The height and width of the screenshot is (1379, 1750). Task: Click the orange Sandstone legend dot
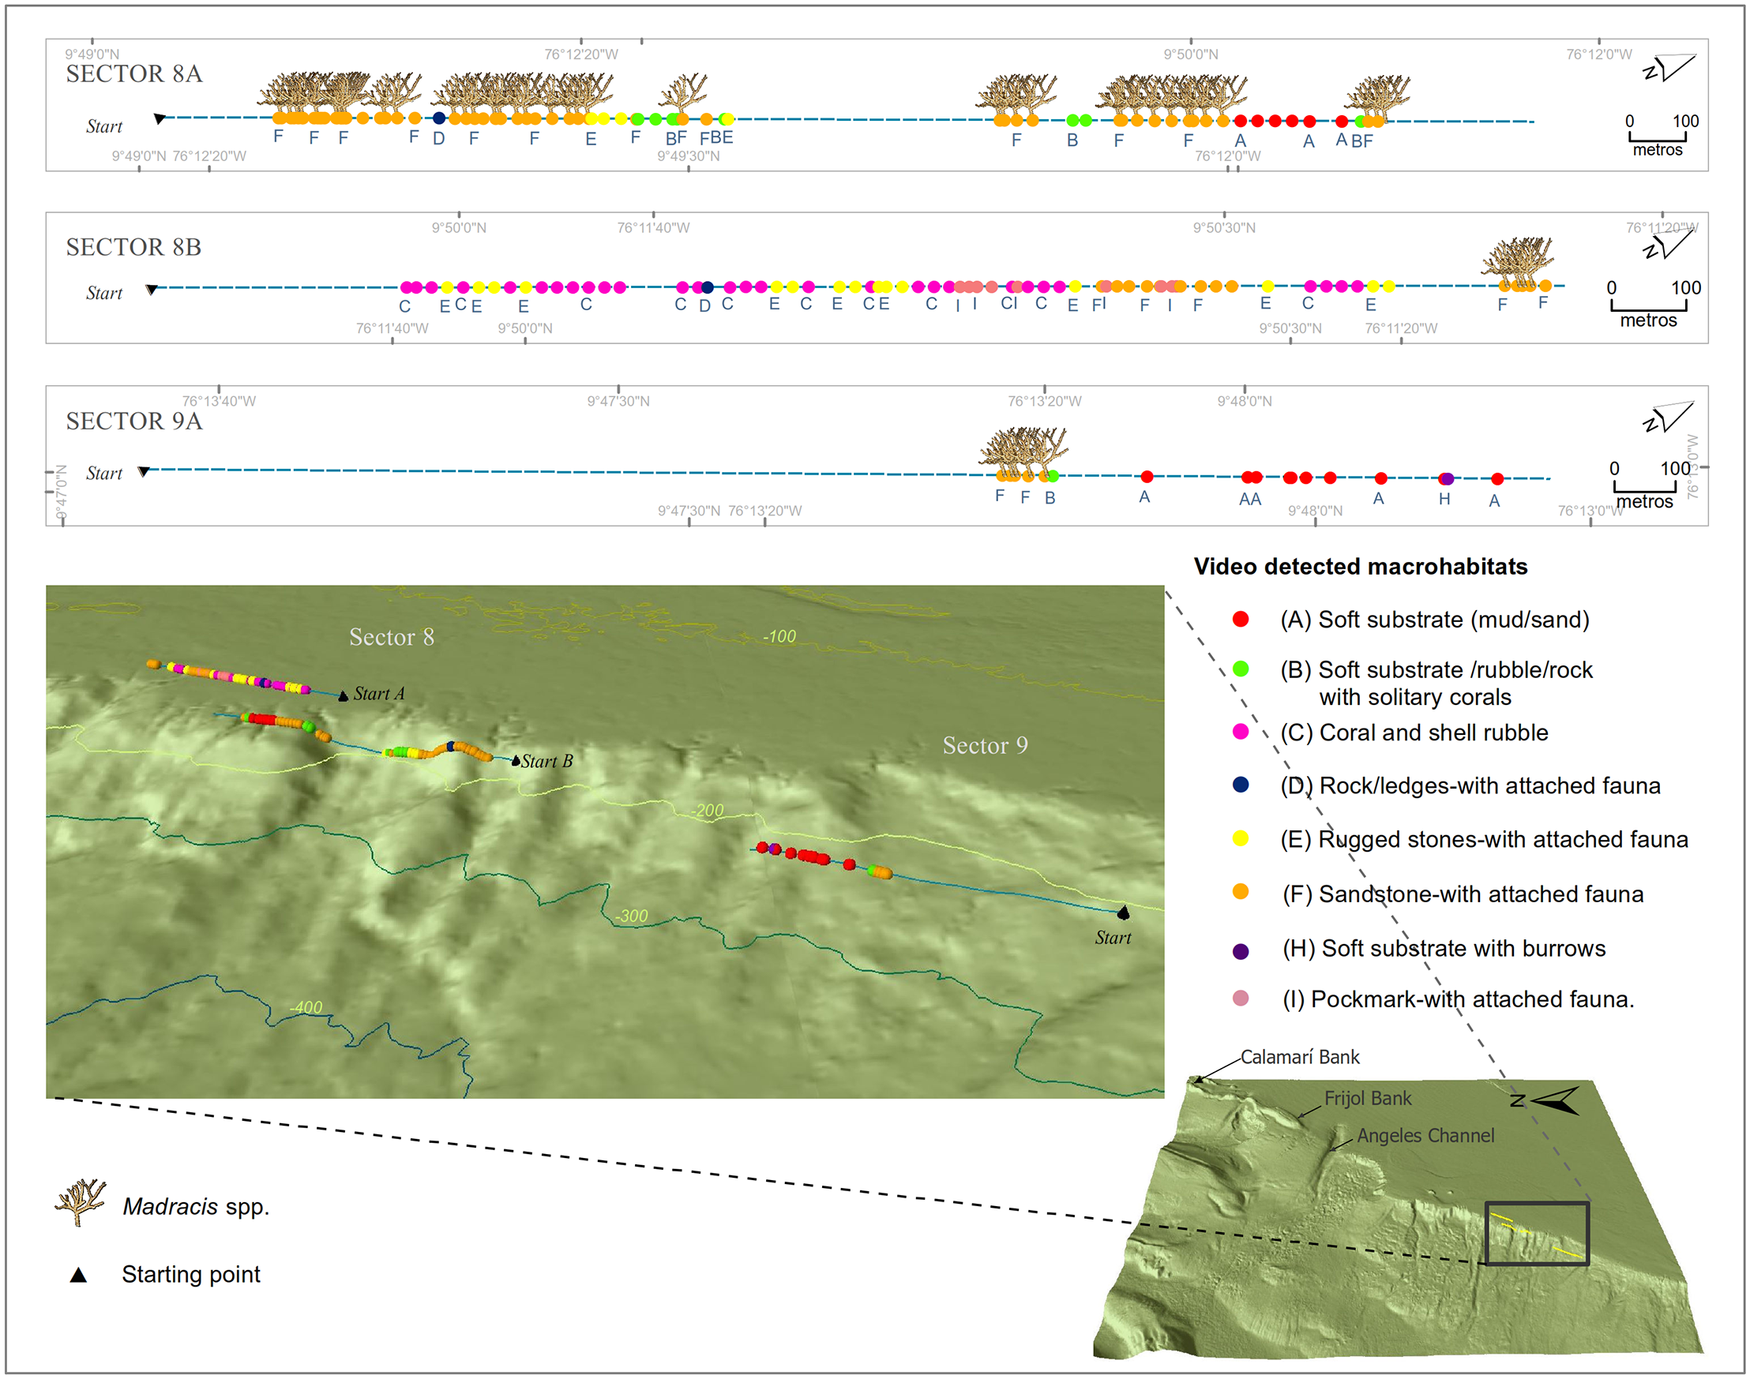1241,891
